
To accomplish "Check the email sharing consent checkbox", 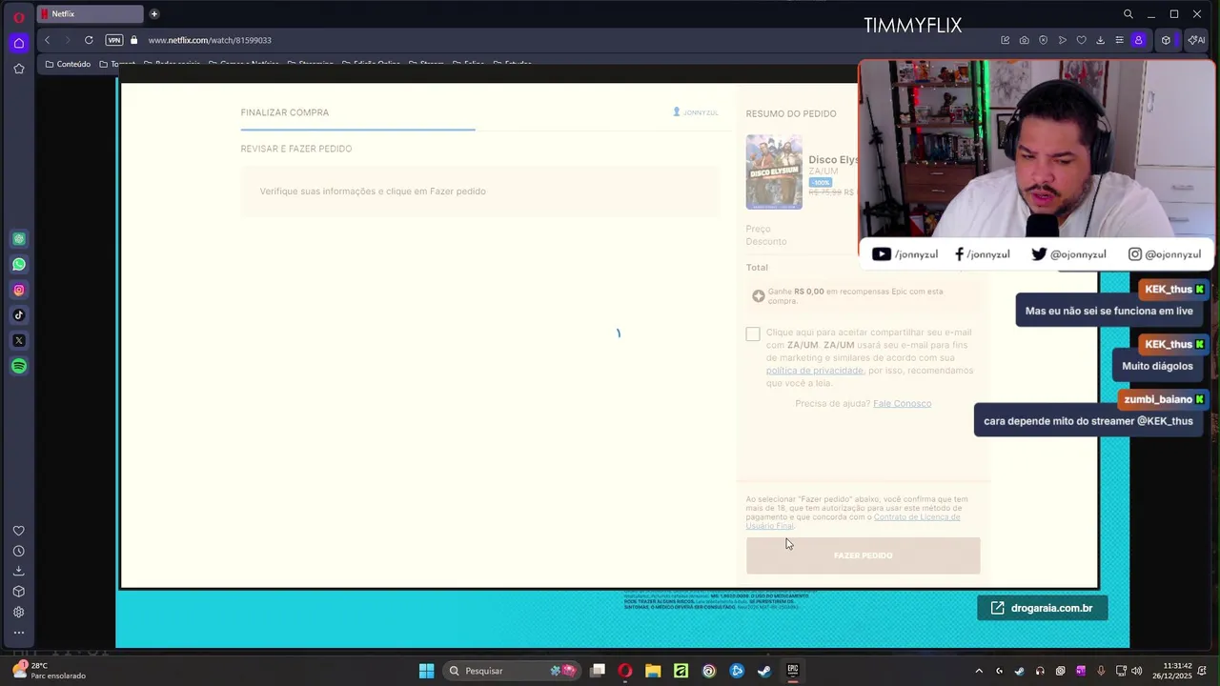I will click(753, 333).
